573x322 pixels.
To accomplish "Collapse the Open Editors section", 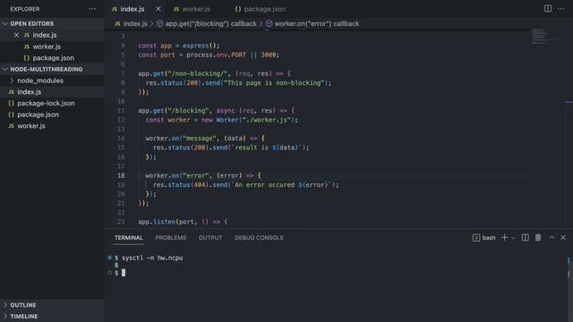I will click(5, 24).
